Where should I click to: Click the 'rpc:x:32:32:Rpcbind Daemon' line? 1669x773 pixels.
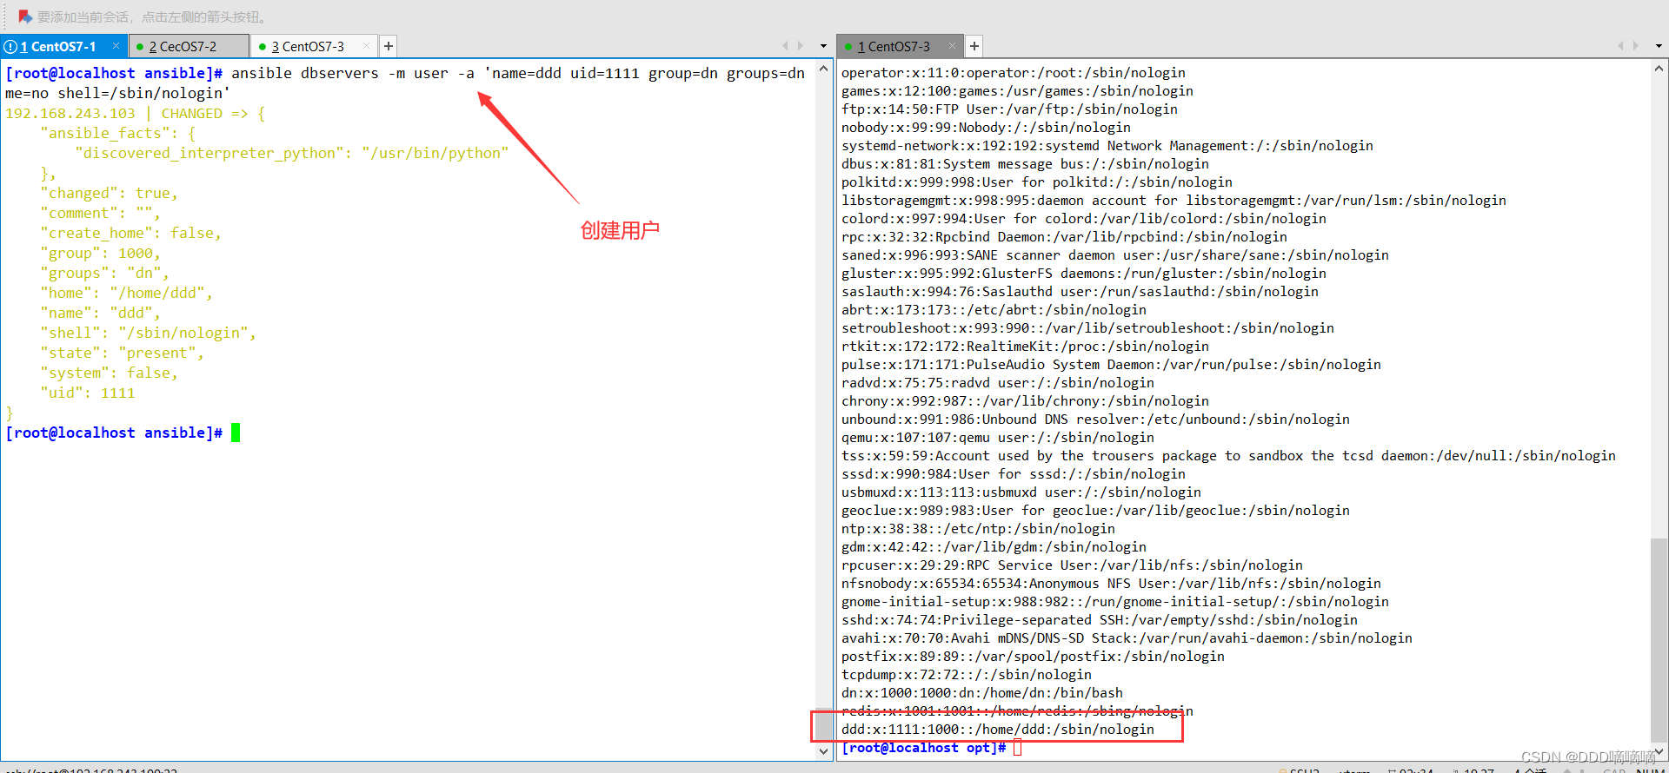(1064, 237)
